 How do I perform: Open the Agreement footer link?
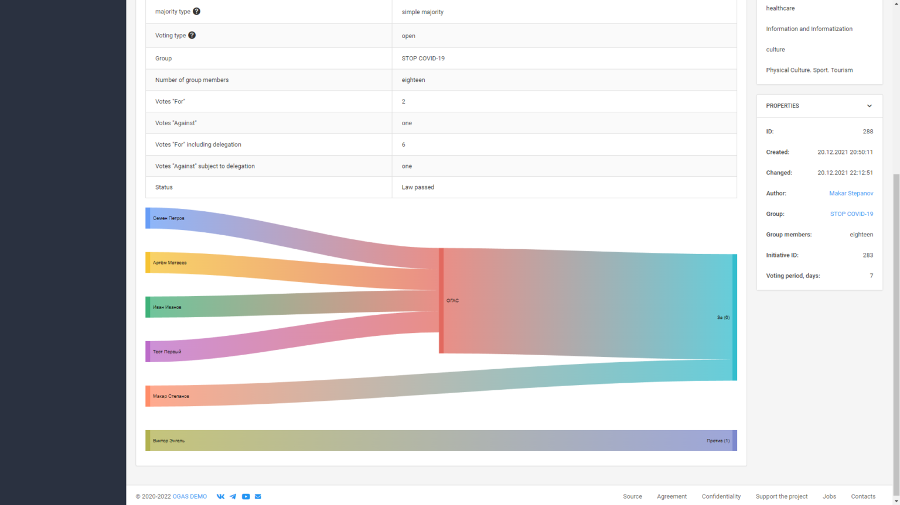click(x=671, y=496)
